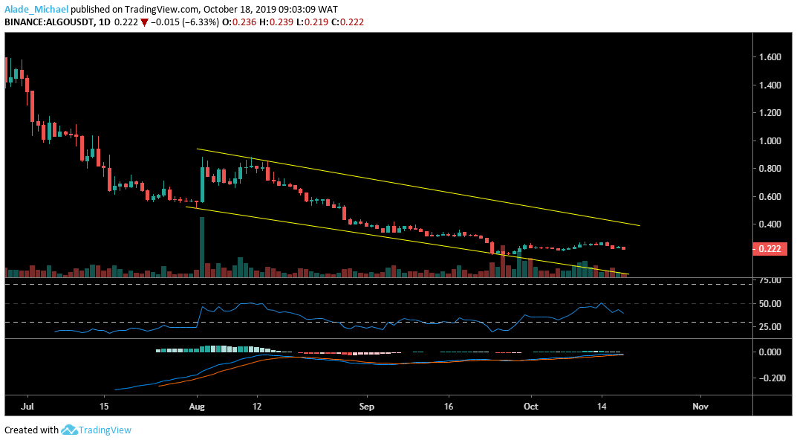797x443 pixels.
Task: Open the Alade_Michael profile link
Action: (35, 9)
